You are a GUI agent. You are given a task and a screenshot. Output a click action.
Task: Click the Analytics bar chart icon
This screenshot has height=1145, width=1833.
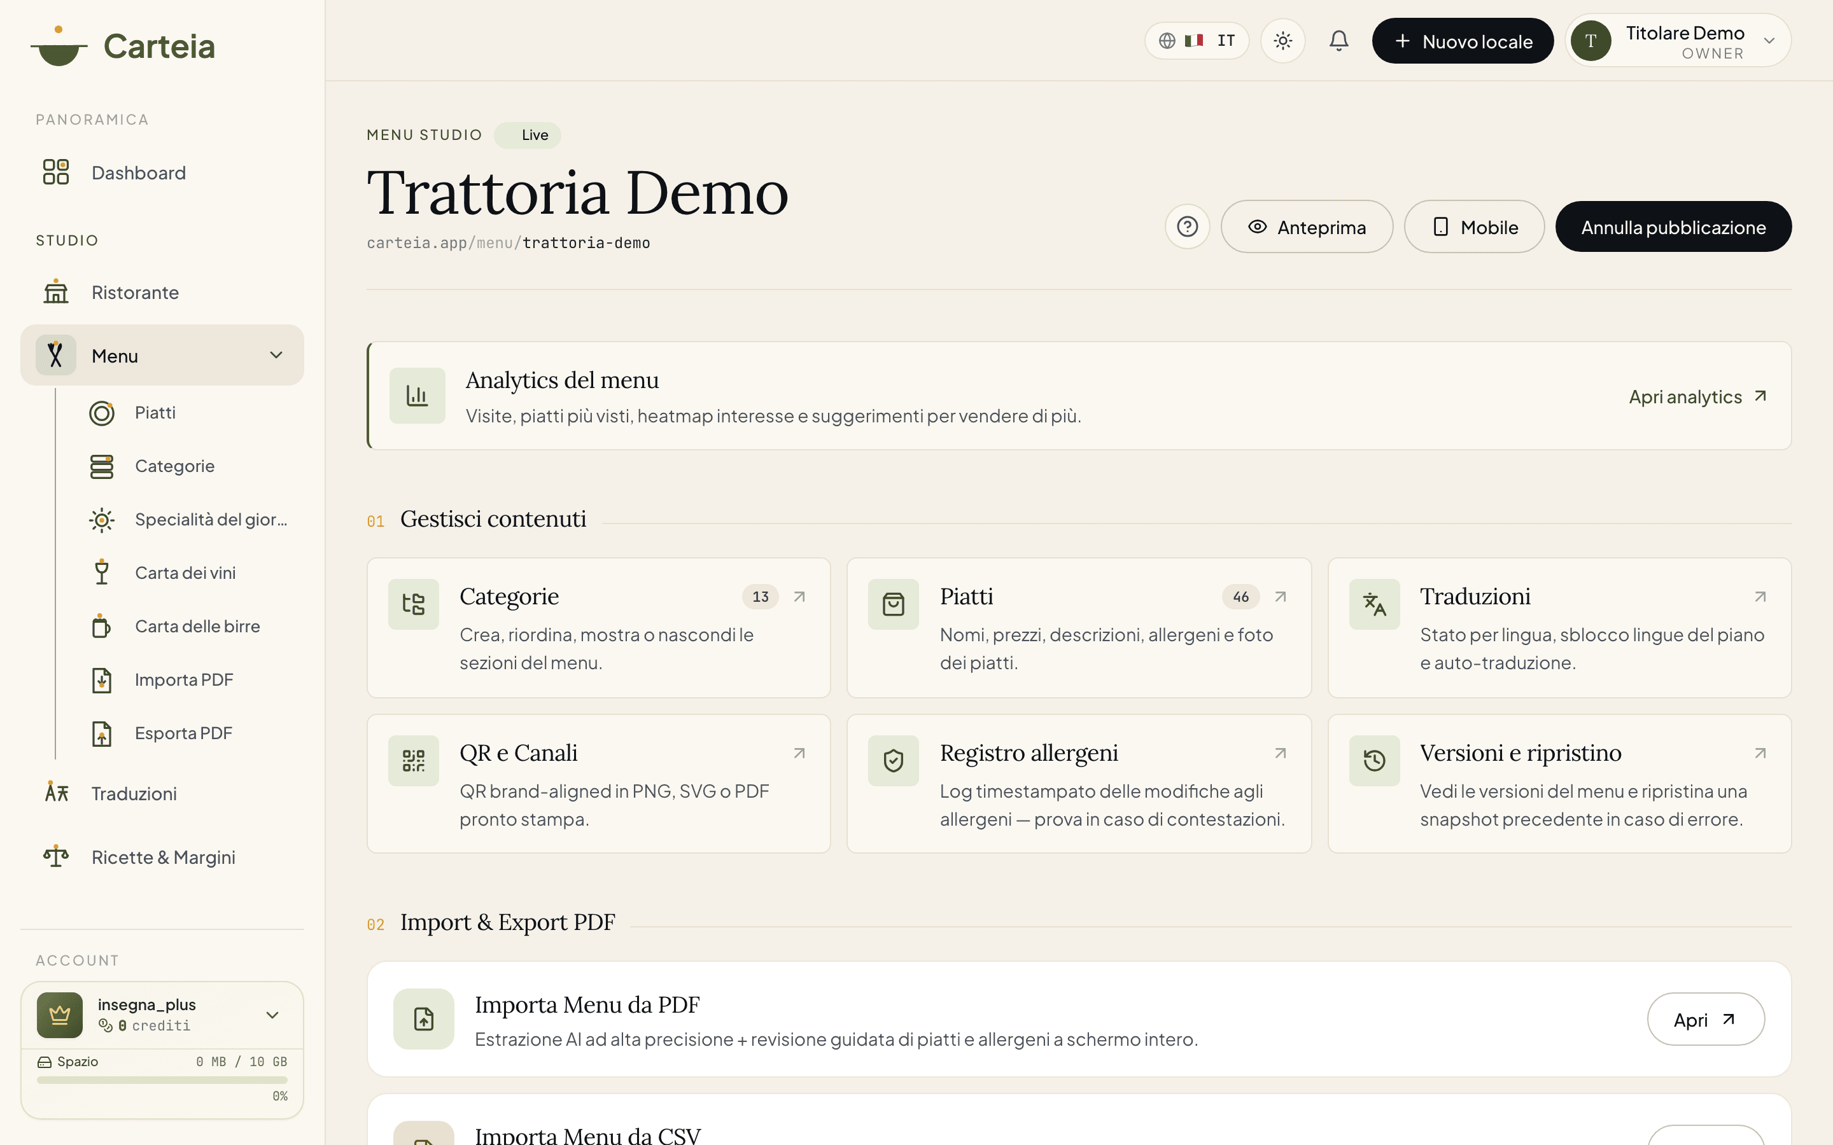pos(418,395)
